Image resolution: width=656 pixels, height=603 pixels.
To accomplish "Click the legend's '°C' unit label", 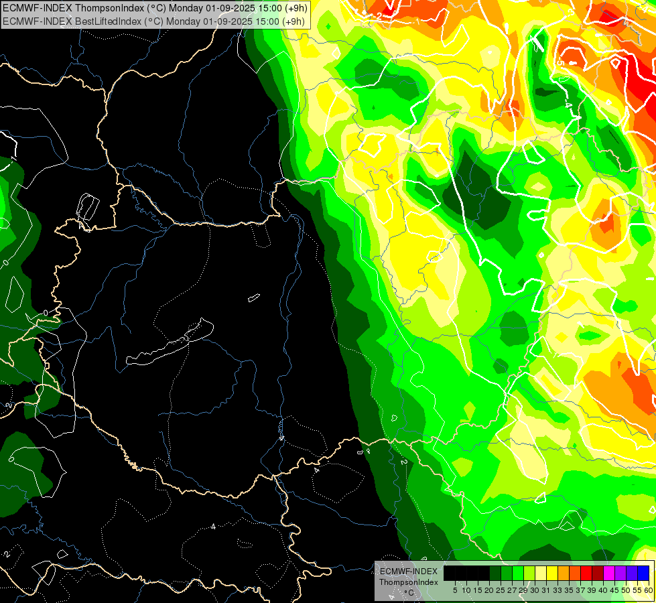I will point(409,593).
